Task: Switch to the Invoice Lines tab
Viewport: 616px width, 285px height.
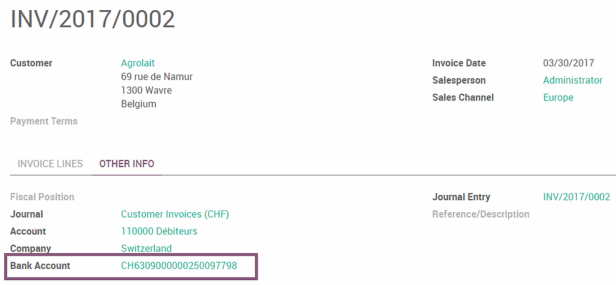Action: click(50, 164)
